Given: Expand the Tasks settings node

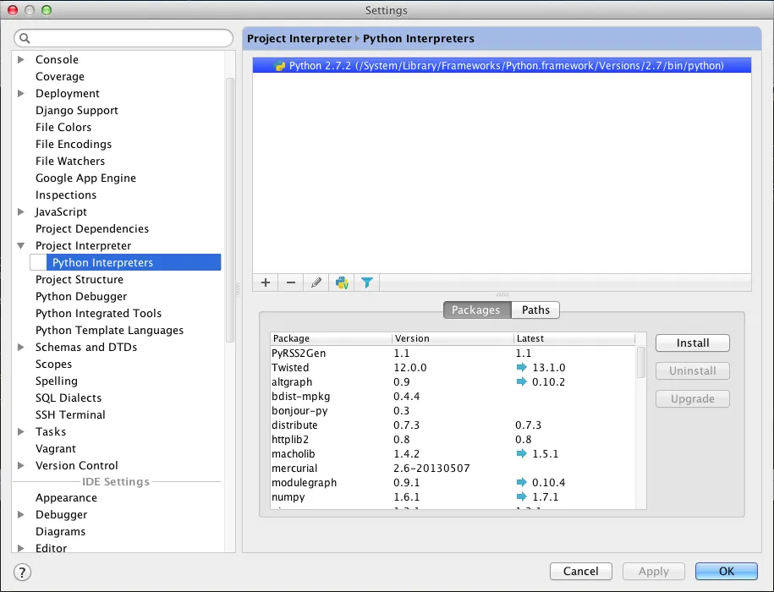Looking at the screenshot, I should (x=21, y=431).
